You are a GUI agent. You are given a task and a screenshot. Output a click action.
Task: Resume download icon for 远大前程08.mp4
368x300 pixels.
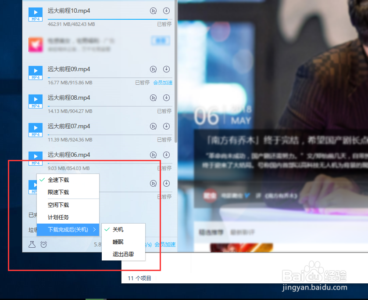click(x=166, y=98)
